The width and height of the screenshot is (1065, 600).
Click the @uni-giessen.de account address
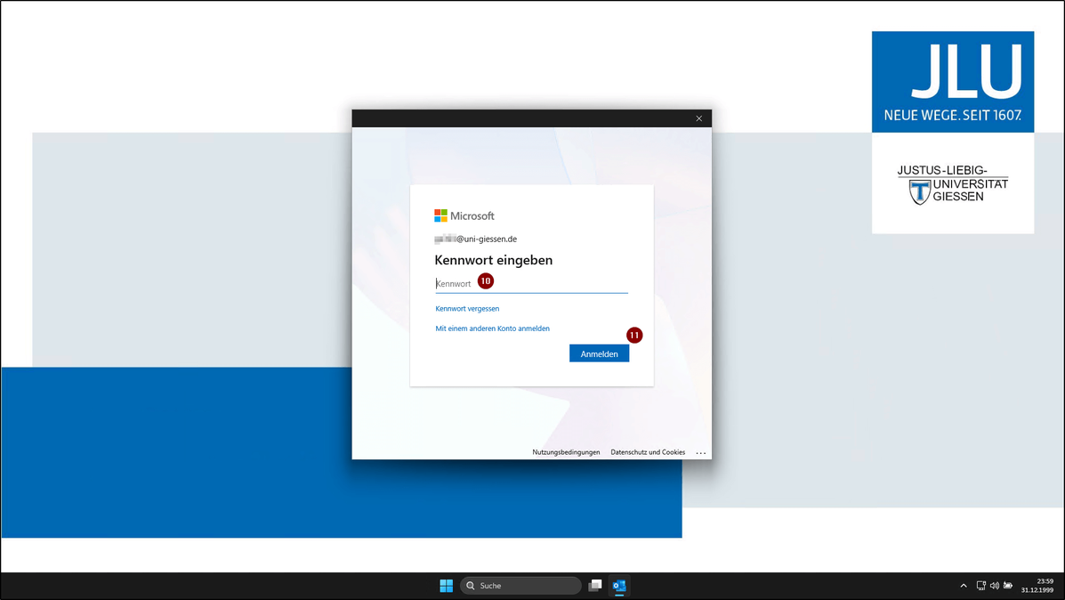[x=475, y=239]
